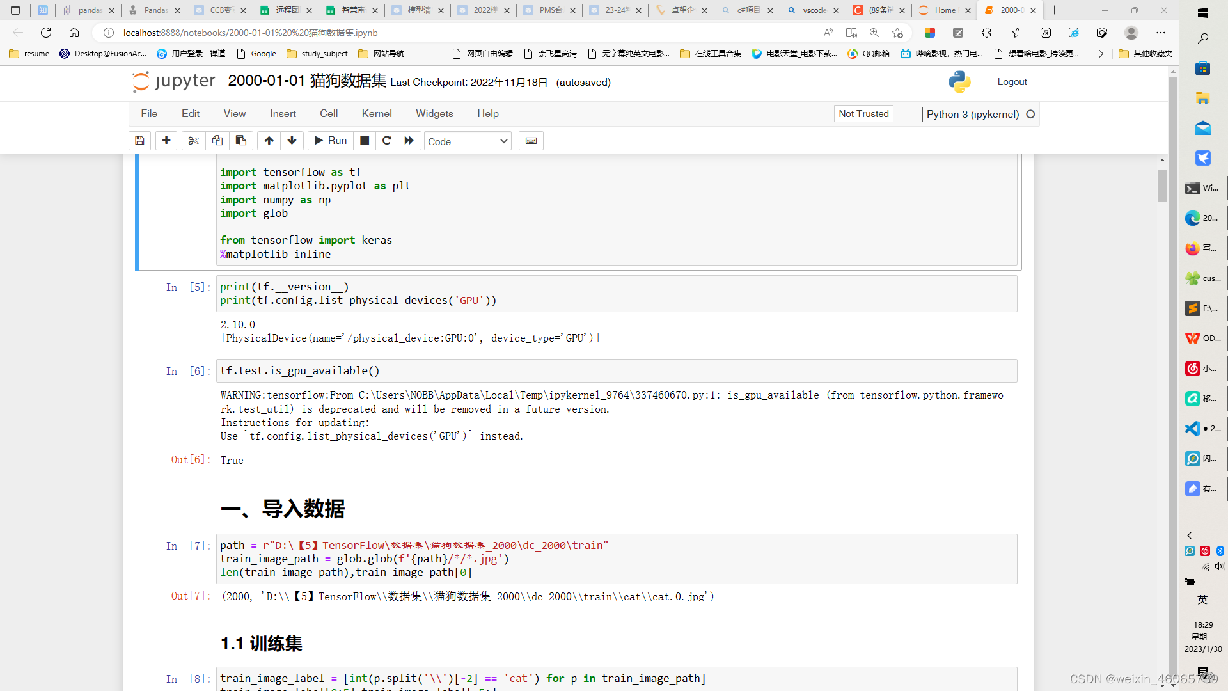Click the Logout button
Screen dimensions: 1228x691
click(1011, 81)
